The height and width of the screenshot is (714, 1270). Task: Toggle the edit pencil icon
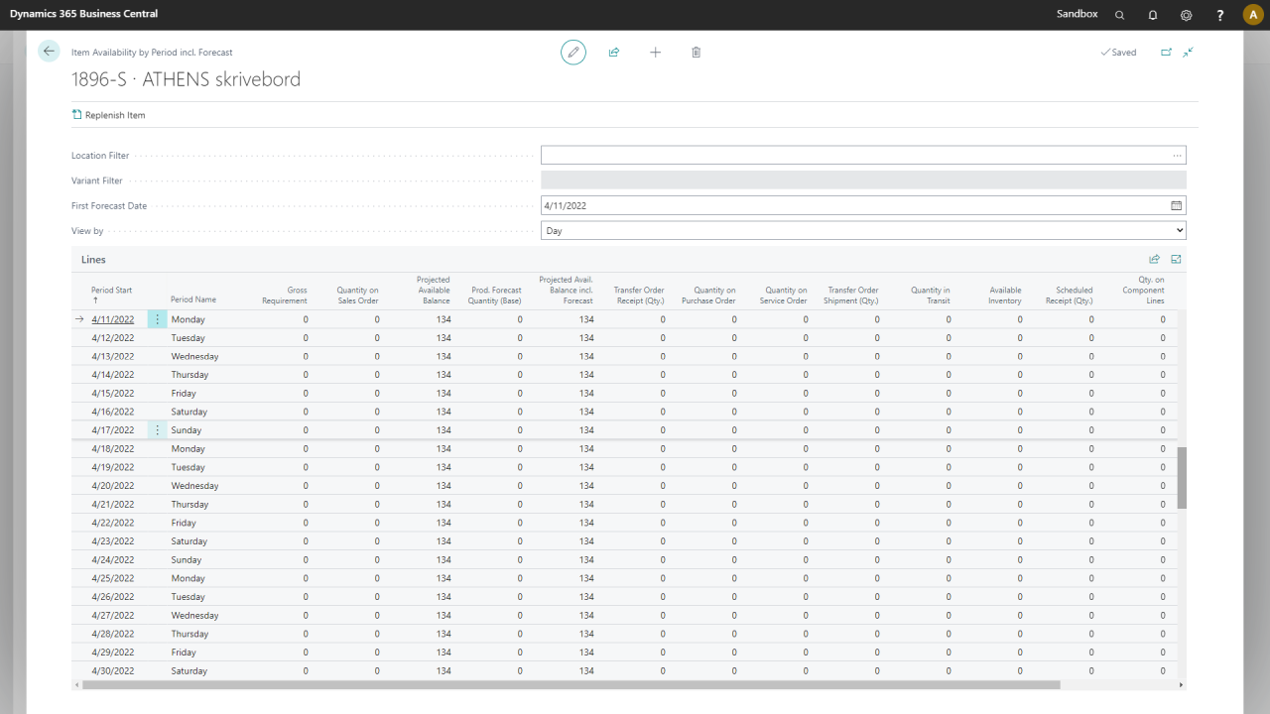pyautogui.click(x=573, y=53)
